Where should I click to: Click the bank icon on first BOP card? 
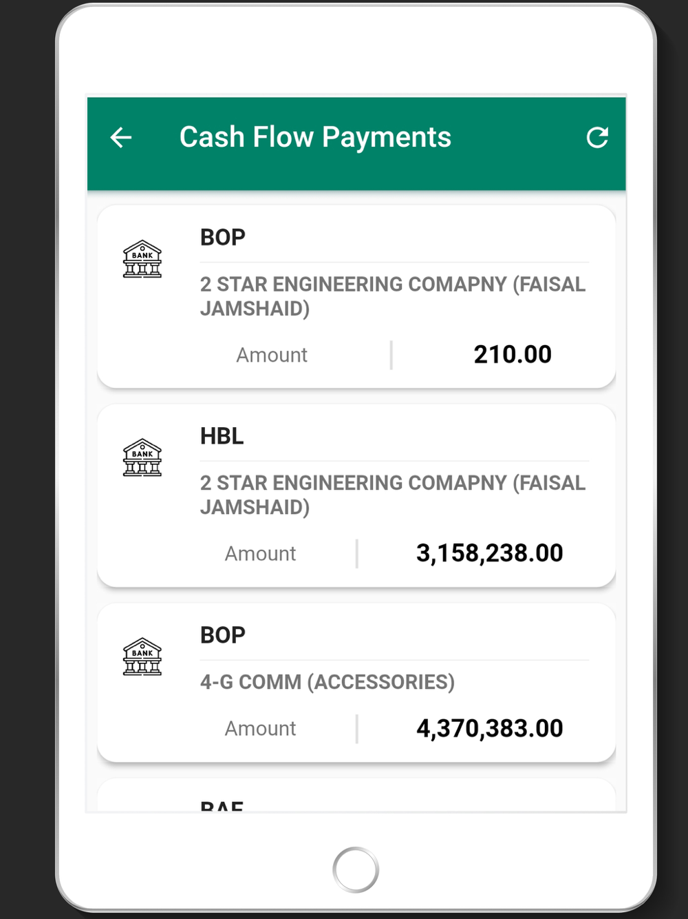point(142,259)
